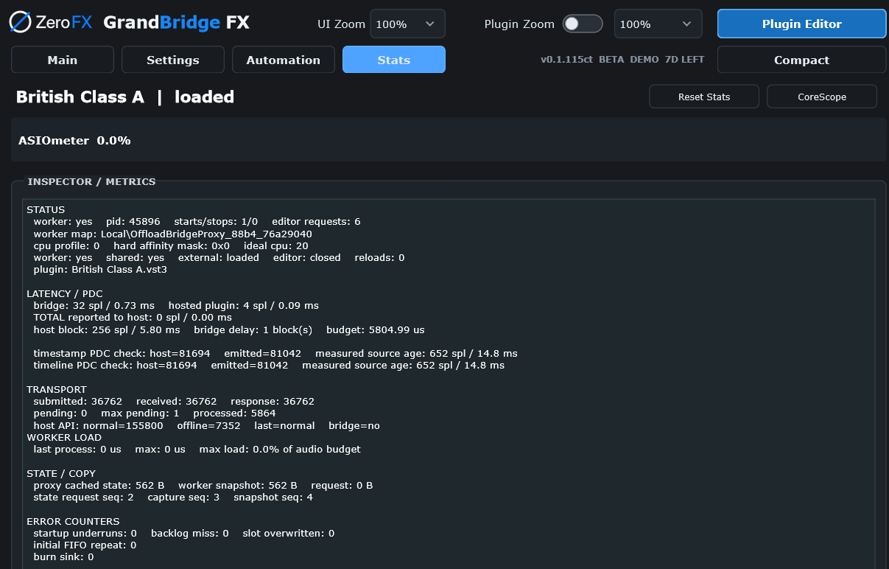Click the INSPECTOR / METRICS heading
This screenshot has height=569, width=889.
(91, 181)
